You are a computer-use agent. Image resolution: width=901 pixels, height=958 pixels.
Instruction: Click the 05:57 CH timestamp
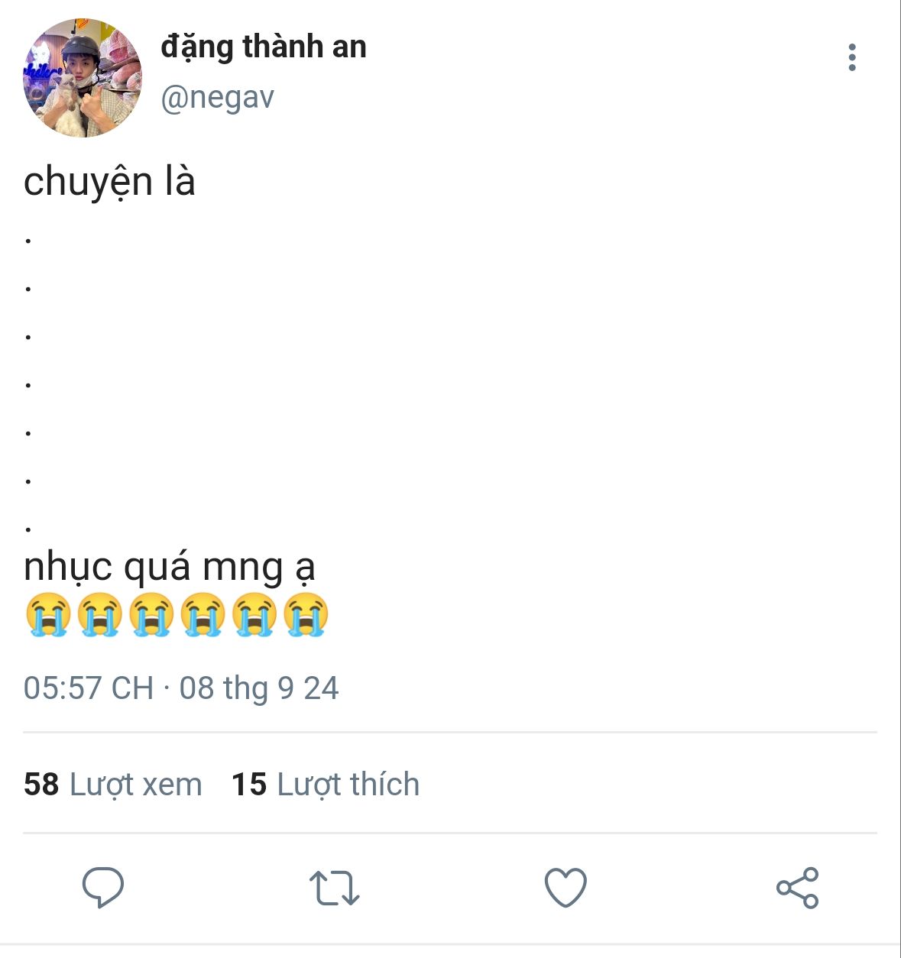pos(89,688)
